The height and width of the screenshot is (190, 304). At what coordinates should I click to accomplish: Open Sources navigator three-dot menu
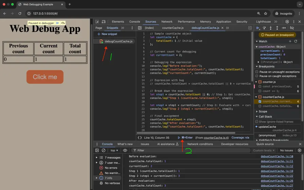(x=132, y=28)
